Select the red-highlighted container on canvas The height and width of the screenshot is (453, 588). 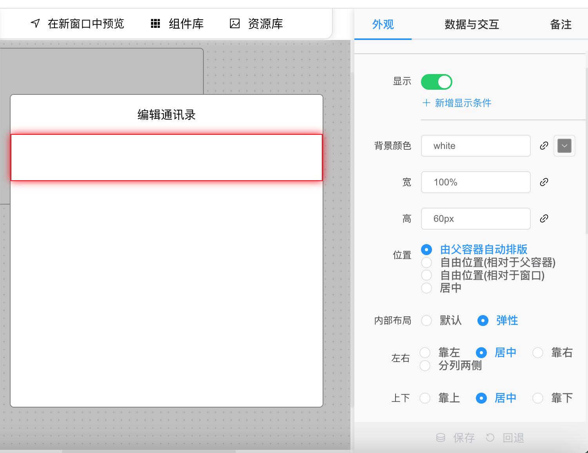(167, 158)
